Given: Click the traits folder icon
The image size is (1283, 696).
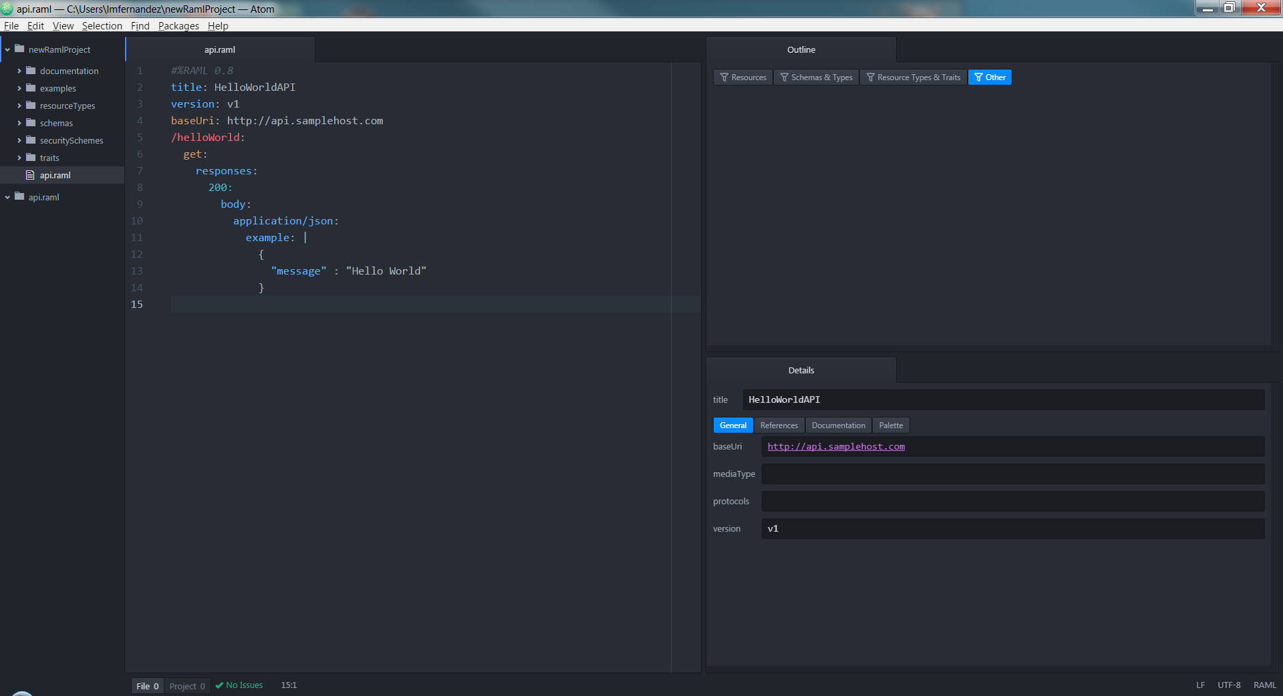Looking at the screenshot, I should [x=31, y=157].
